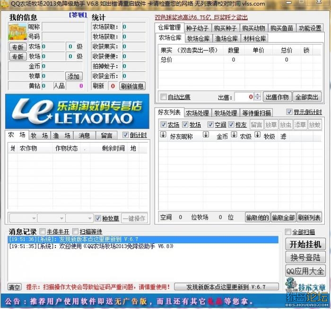Open 功能设置 tab

310,28
